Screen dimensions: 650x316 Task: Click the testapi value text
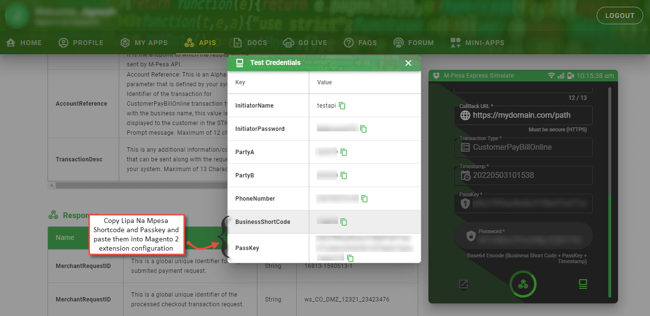coord(326,106)
